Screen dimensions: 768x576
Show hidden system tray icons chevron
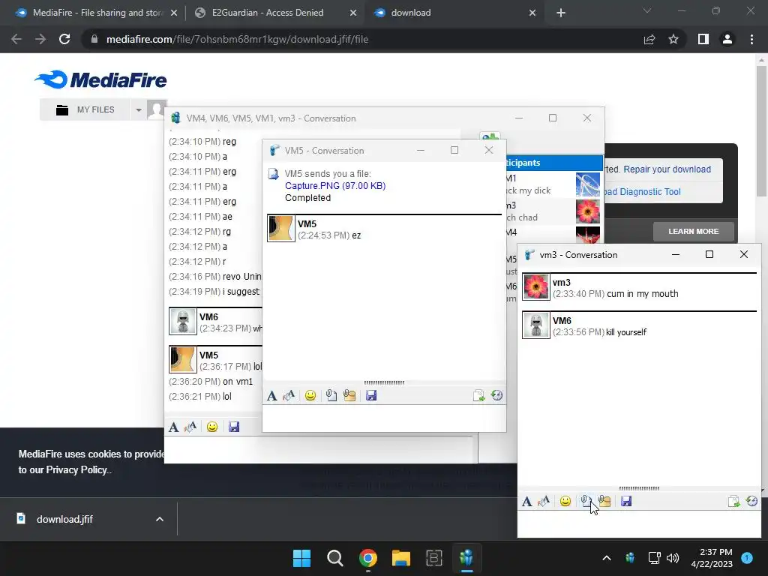pyautogui.click(x=606, y=558)
